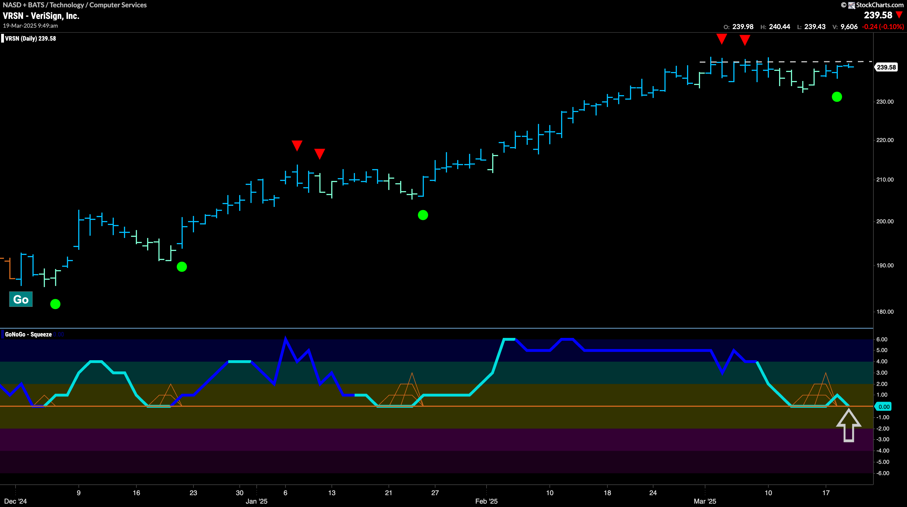907x507 pixels.
Task: Click the 2.00 oscillator axis label
Action: pyautogui.click(x=882, y=384)
